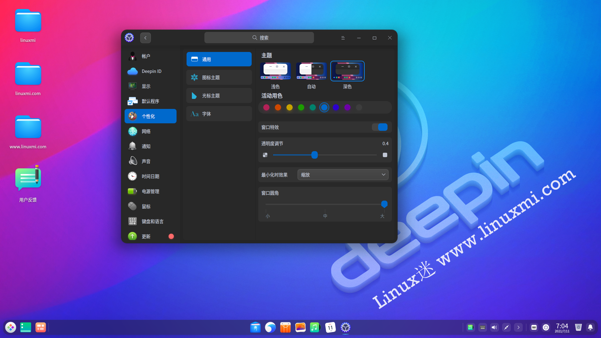Select the 自动 auto theme thumbnail
601x338 pixels.
click(311, 71)
